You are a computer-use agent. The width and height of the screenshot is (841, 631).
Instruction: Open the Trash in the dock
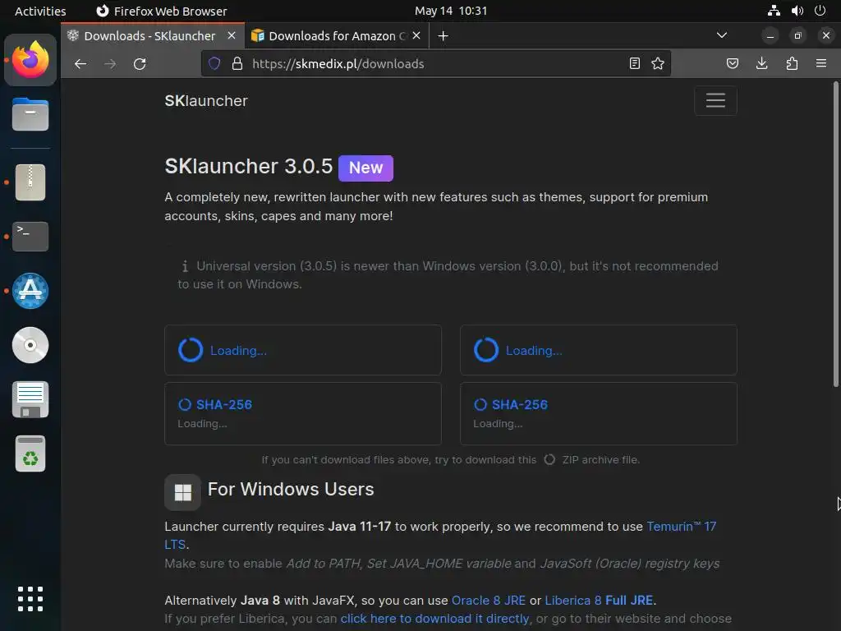pos(30,454)
